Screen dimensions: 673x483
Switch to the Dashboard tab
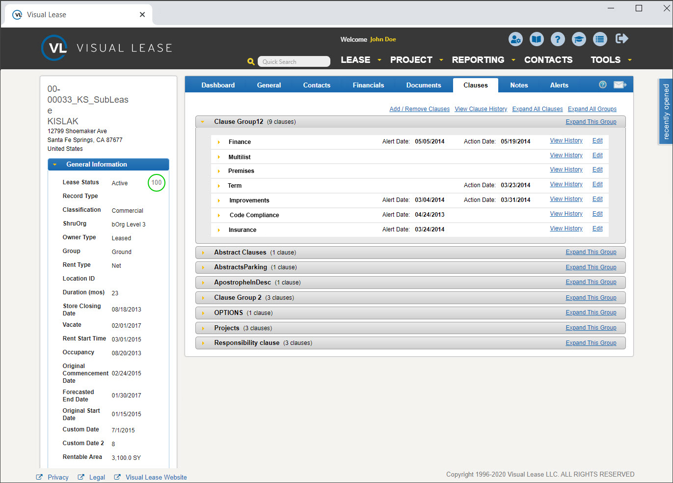click(218, 85)
